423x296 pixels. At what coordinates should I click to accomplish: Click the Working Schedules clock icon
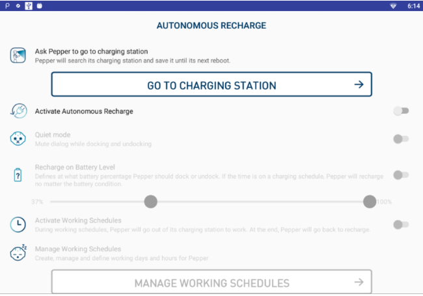[18, 225]
